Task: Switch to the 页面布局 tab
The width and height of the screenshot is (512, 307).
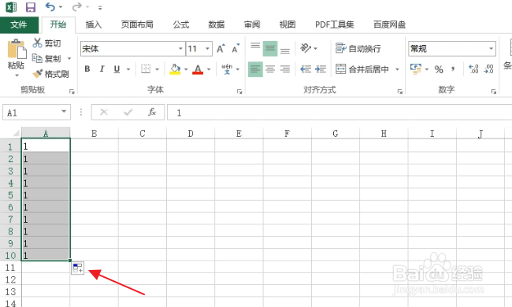Action: tap(137, 24)
